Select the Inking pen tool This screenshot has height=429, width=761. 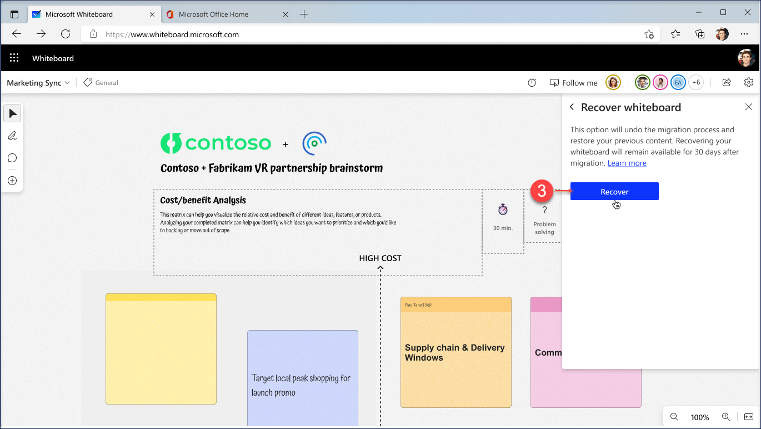pyautogui.click(x=12, y=136)
